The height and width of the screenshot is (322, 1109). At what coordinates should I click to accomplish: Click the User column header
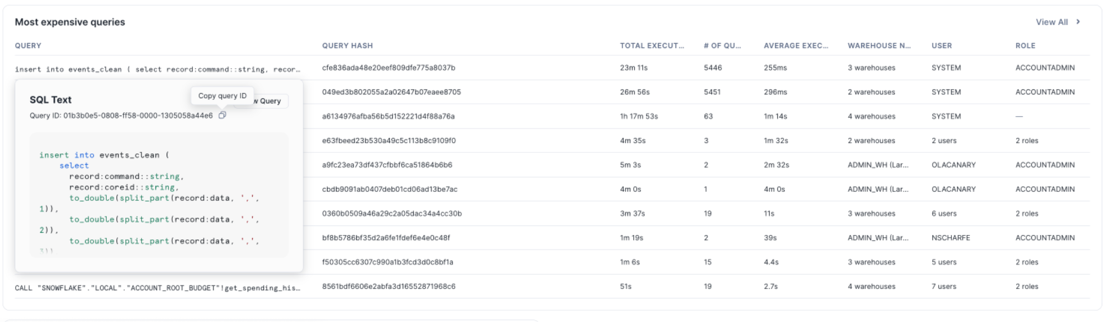942,46
